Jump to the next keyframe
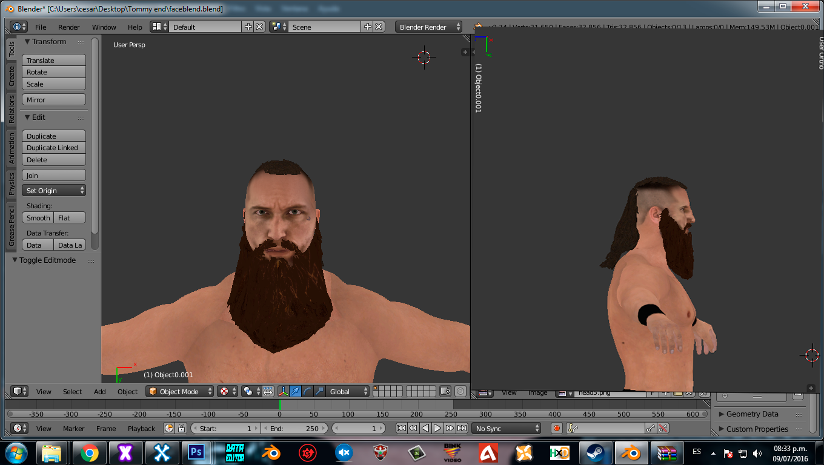 450,428
